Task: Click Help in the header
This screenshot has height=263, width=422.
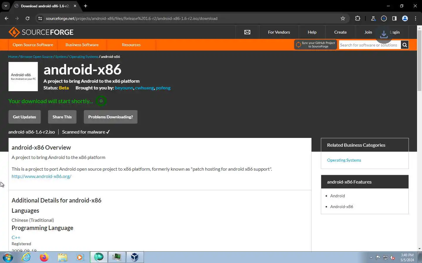Action: (x=312, y=32)
